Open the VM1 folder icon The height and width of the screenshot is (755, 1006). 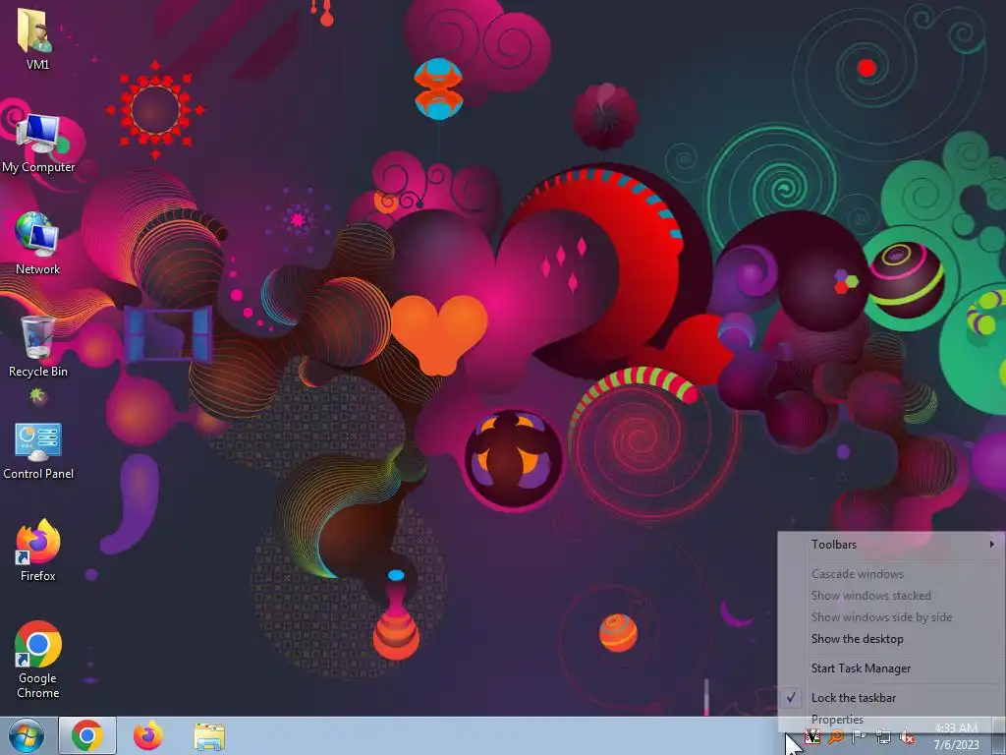pos(36,38)
